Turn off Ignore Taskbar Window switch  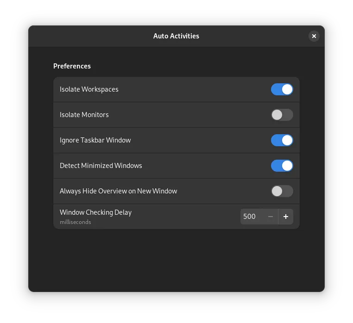pos(282,140)
